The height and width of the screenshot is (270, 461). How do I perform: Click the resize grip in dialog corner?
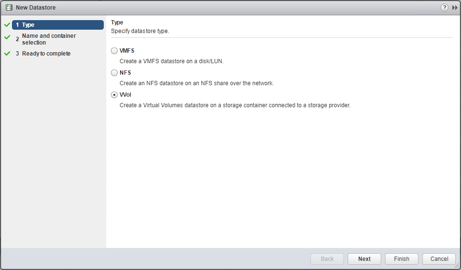click(456, 265)
